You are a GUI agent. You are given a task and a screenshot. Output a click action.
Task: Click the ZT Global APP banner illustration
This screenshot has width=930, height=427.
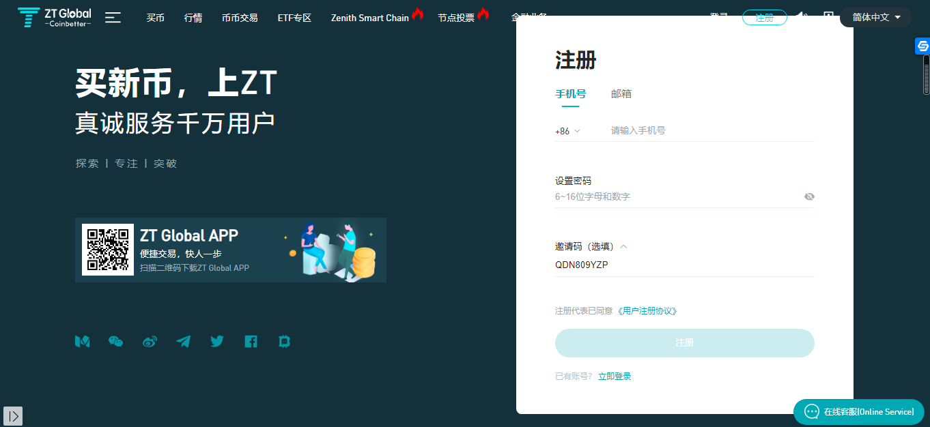point(330,250)
